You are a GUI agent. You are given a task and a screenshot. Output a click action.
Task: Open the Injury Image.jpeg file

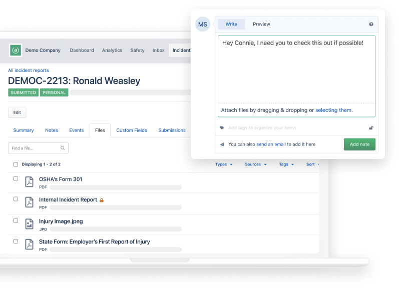click(61, 221)
